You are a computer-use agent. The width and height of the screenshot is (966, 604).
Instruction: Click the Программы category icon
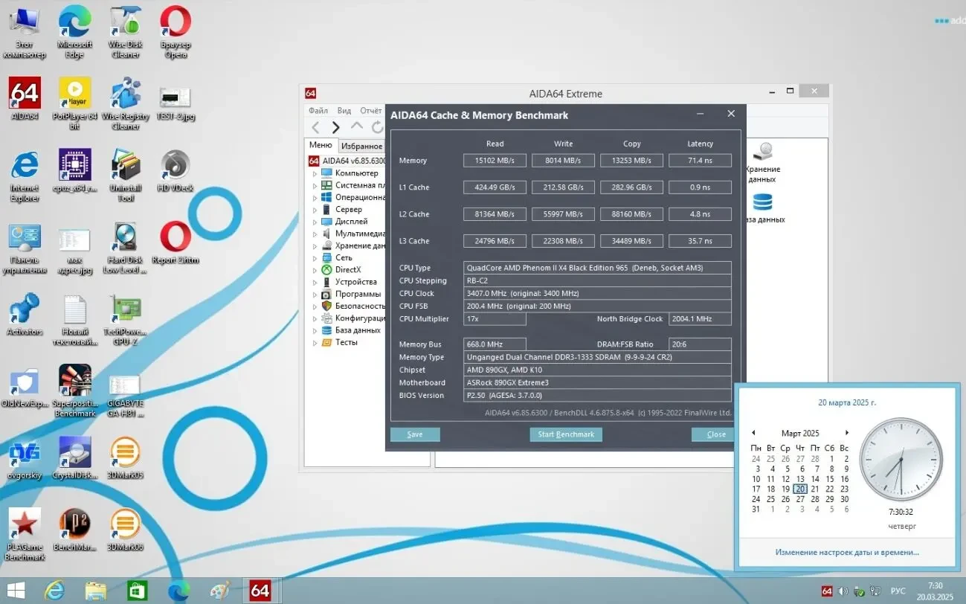327,294
